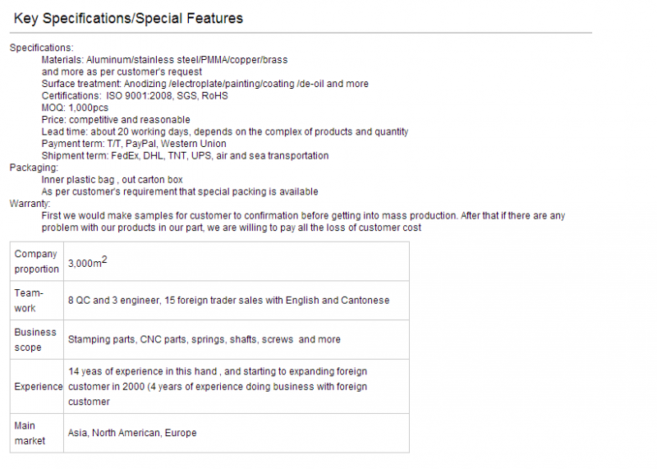
Task: Select the Specifications section label
Action: [x=42, y=48]
